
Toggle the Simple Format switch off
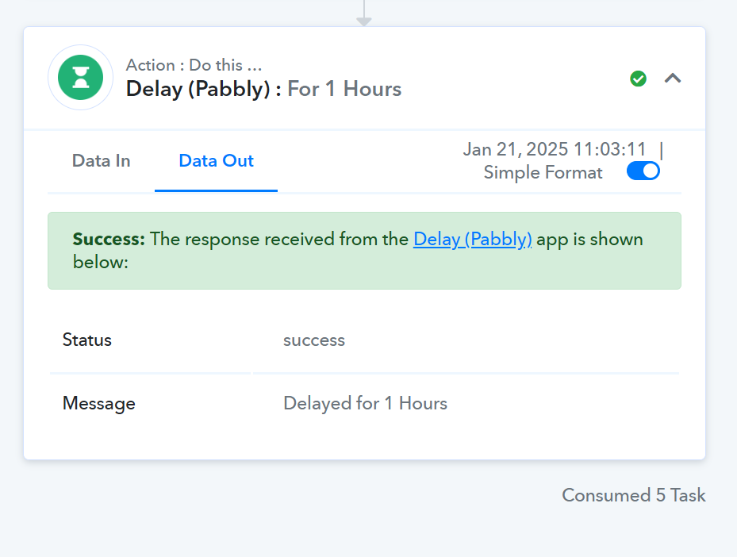click(643, 171)
